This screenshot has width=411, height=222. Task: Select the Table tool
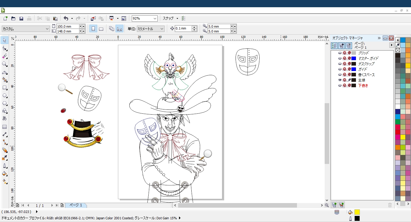(5, 127)
